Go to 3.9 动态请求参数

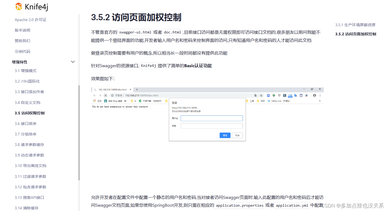click(x=29, y=155)
